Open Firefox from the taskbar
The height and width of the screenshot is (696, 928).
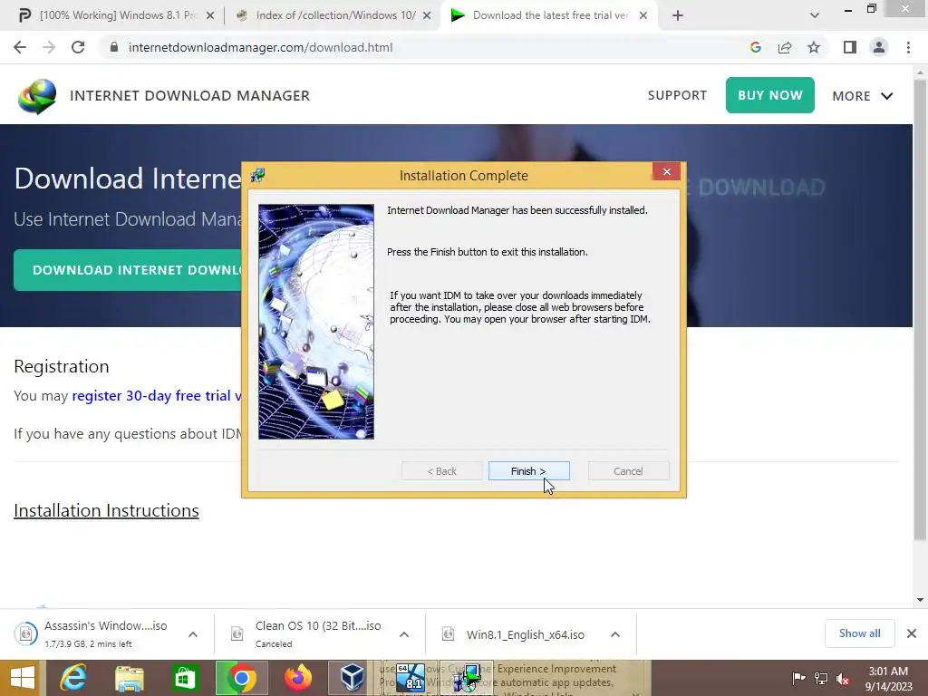(x=297, y=678)
